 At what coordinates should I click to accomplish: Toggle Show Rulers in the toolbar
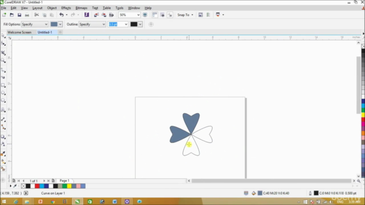[x=155, y=15]
